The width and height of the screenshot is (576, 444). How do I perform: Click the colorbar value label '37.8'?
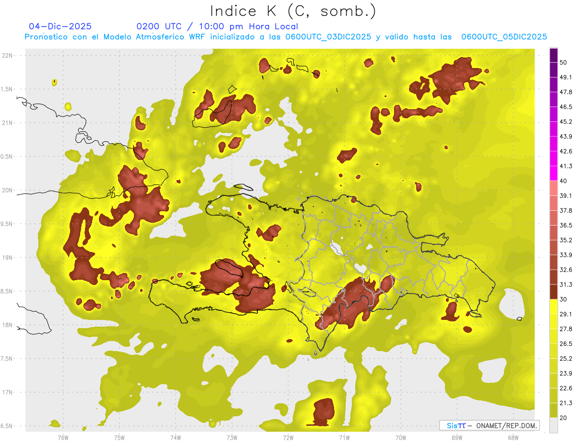point(566,210)
